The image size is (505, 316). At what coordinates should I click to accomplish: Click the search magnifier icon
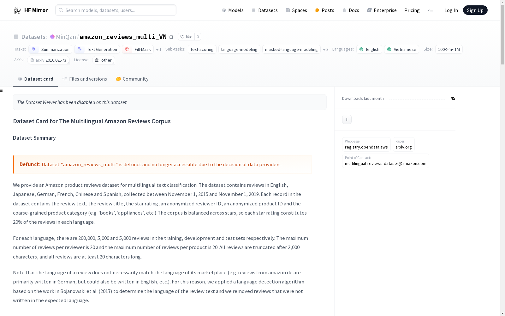pos(61,10)
